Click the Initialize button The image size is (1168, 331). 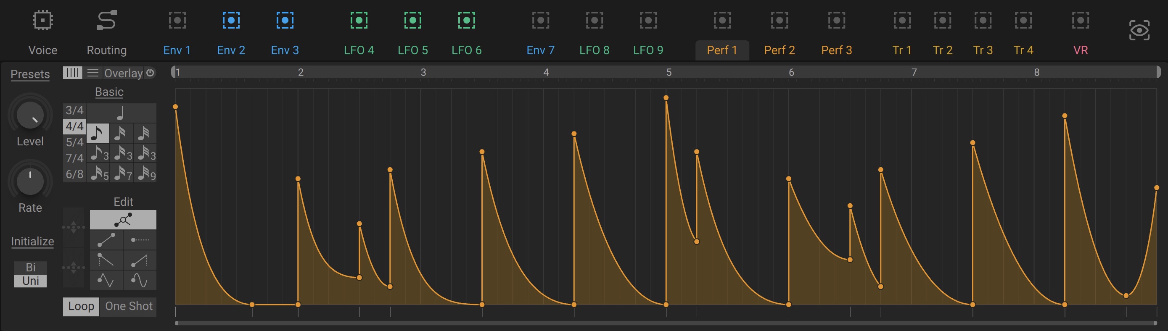pos(32,242)
